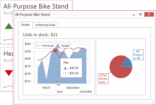Click the red May data point on chart
The image size is (156, 105).
(x=55, y=51)
